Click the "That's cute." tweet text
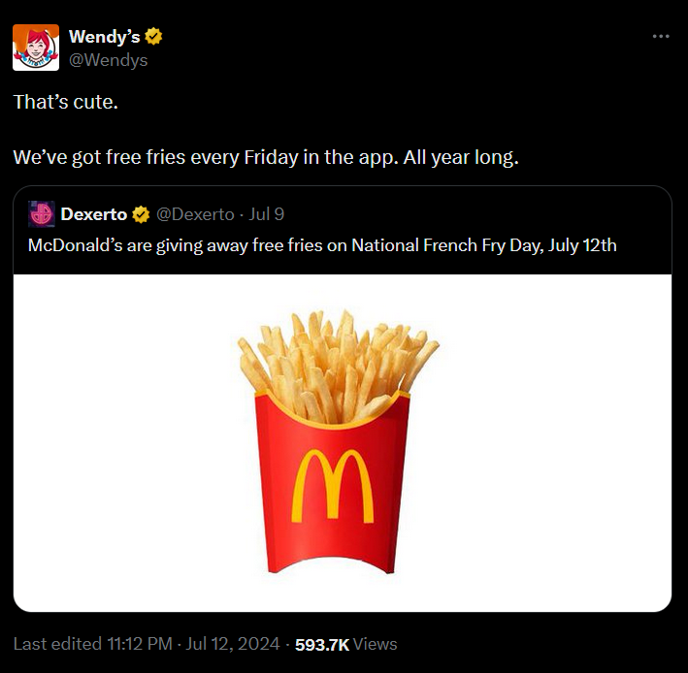This screenshot has height=673, width=688. point(66,101)
